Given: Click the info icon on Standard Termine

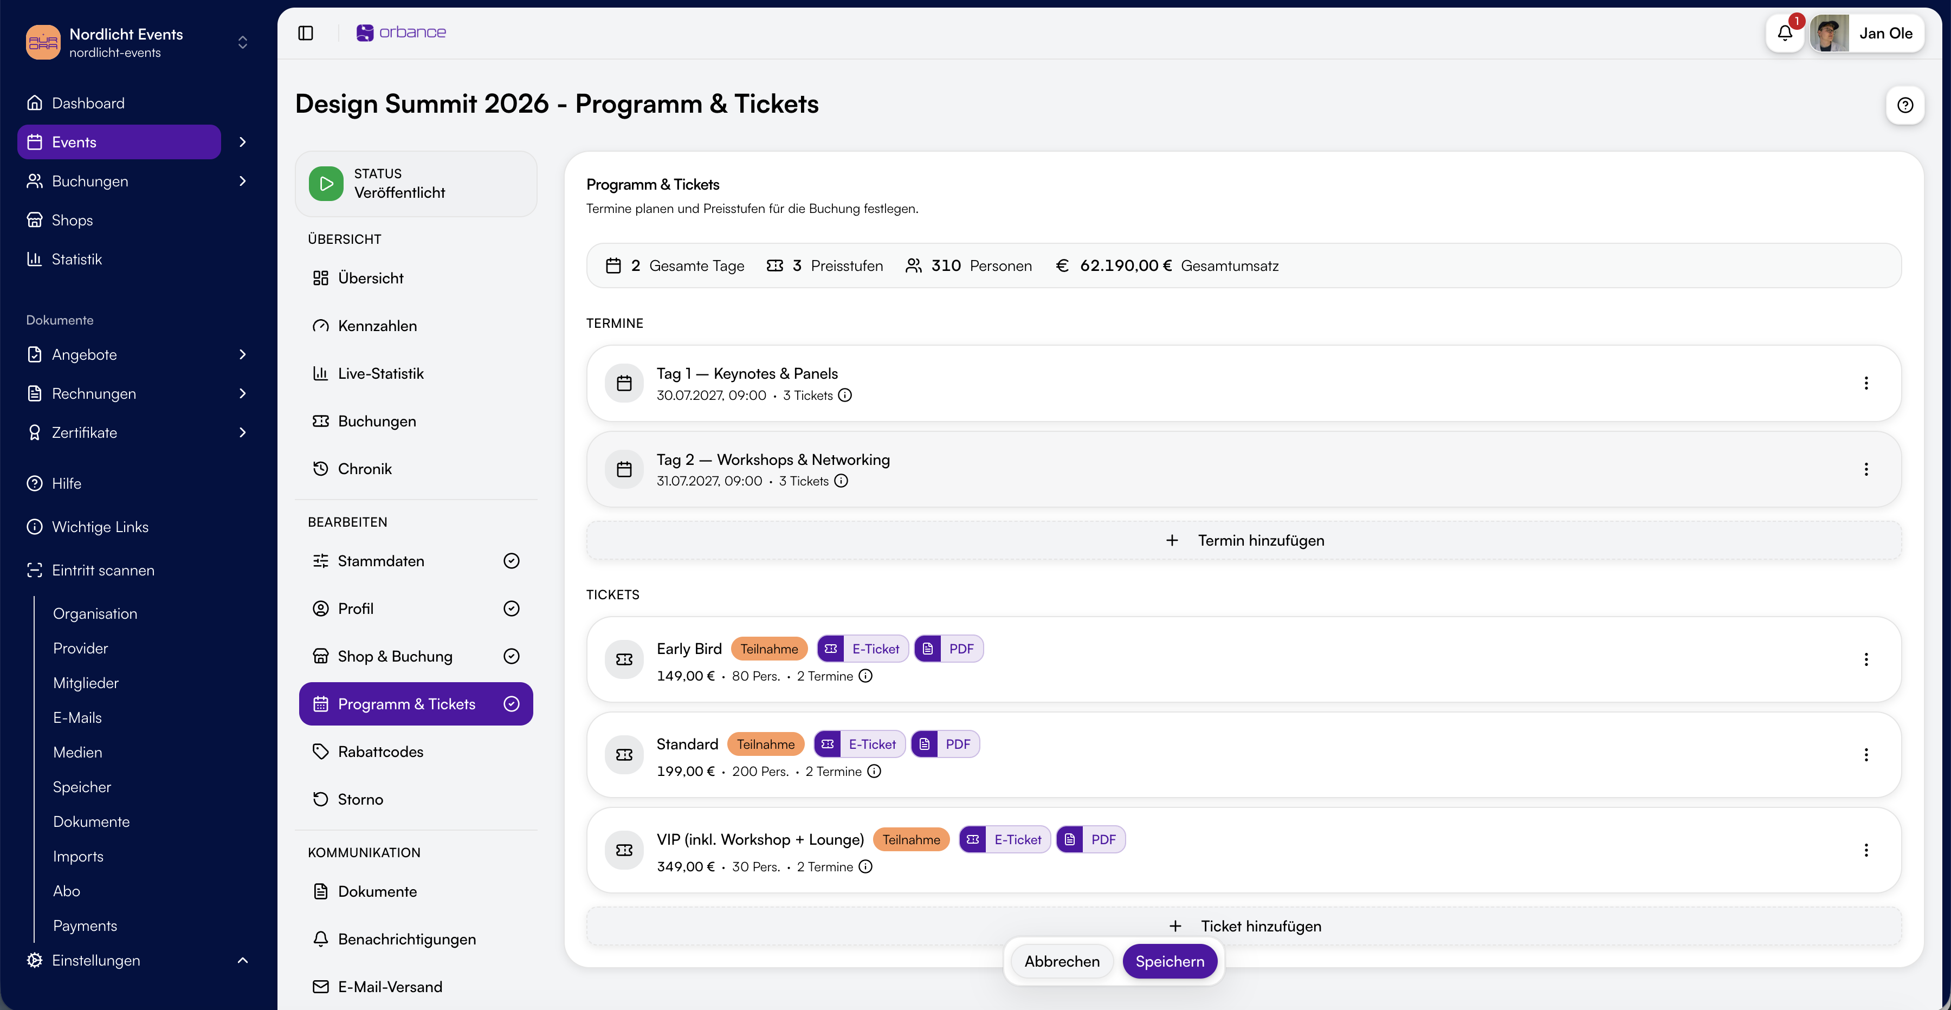Looking at the screenshot, I should (x=874, y=772).
